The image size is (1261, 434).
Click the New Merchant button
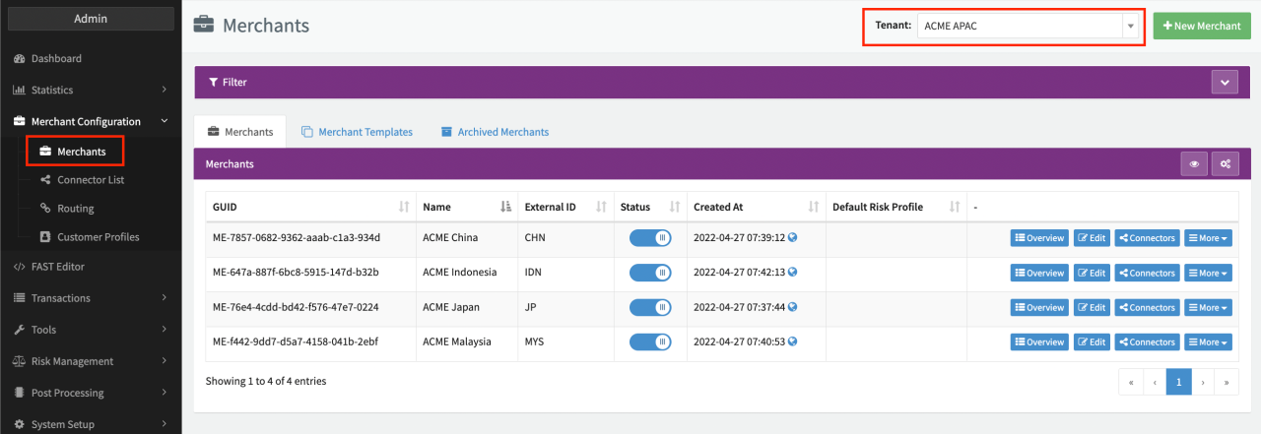click(1202, 27)
